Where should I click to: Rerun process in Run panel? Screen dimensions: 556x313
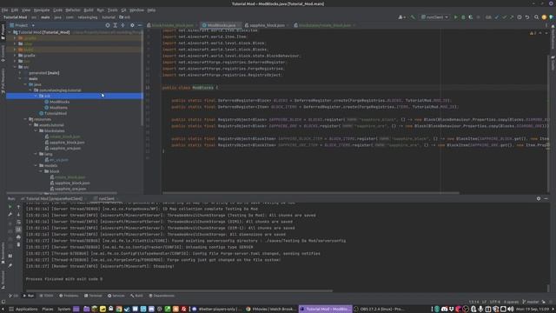[x=10, y=207]
